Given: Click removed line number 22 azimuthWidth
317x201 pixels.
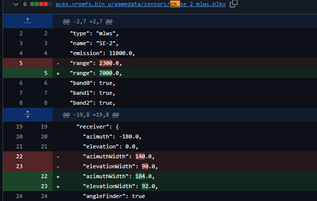Looking at the screenshot, I should click(19, 156).
